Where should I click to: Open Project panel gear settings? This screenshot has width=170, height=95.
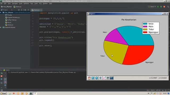tap(25, 10)
